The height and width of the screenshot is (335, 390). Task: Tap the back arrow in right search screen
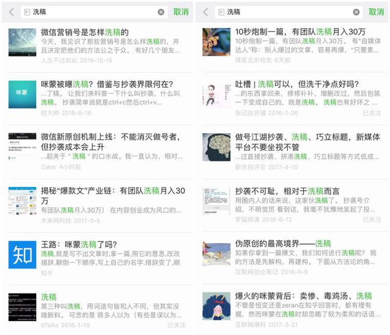pyautogui.click(x=205, y=12)
